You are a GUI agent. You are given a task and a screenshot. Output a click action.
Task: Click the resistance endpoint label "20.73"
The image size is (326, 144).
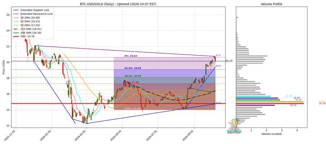pyautogui.click(x=218, y=55)
